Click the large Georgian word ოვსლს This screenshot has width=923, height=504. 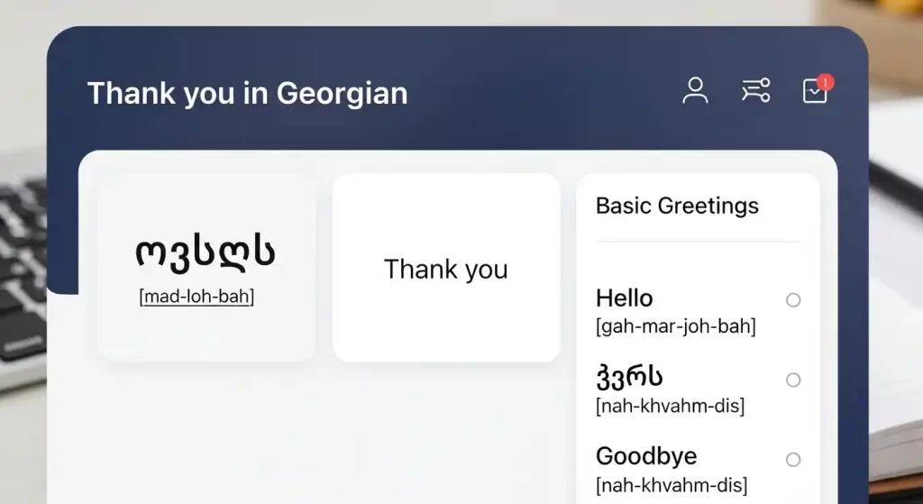pyautogui.click(x=206, y=254)
